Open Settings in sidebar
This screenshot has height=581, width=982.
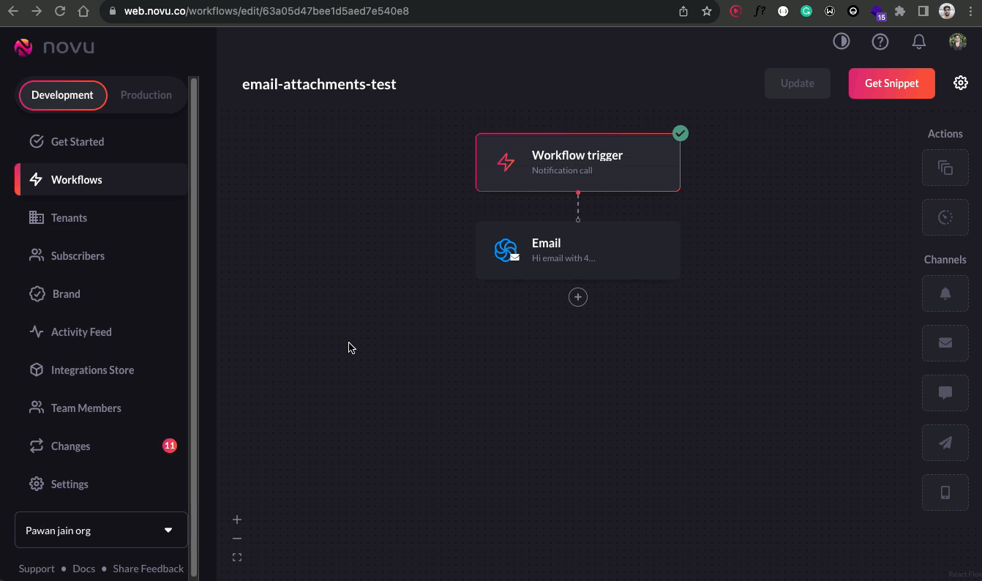(x=101, y=484)
